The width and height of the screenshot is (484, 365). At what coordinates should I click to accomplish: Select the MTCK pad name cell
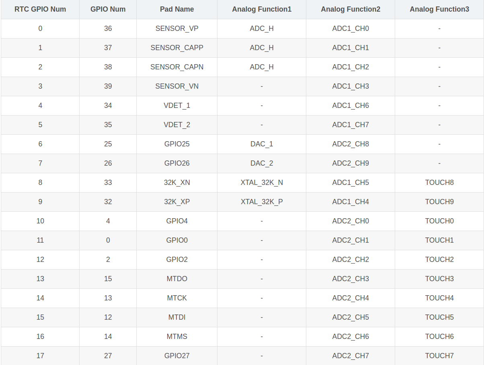[177, 298]
